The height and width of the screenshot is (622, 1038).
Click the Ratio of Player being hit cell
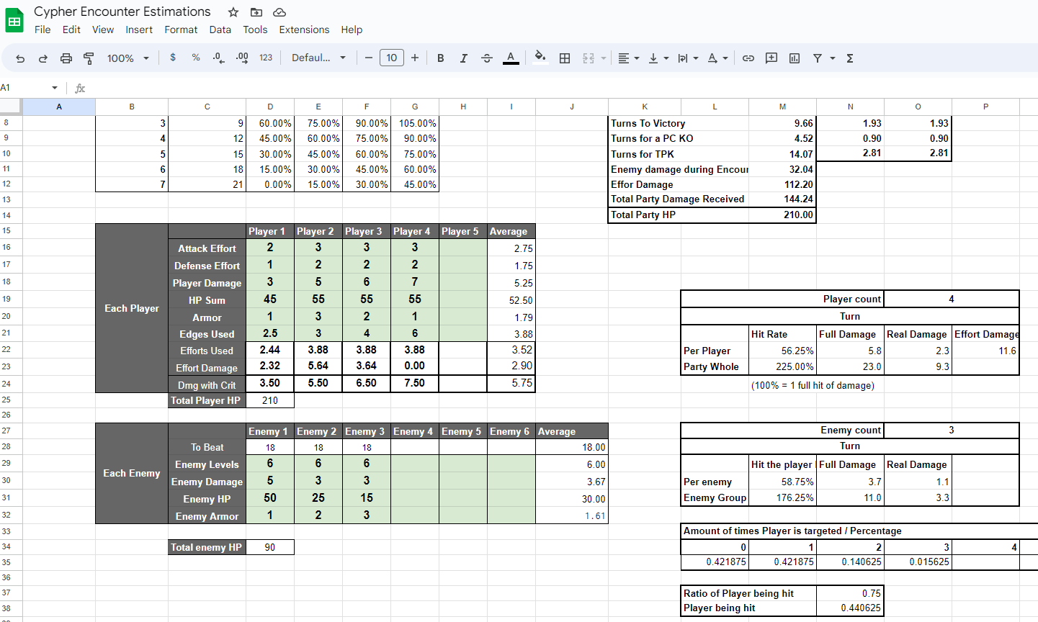(x=748, y=593)
